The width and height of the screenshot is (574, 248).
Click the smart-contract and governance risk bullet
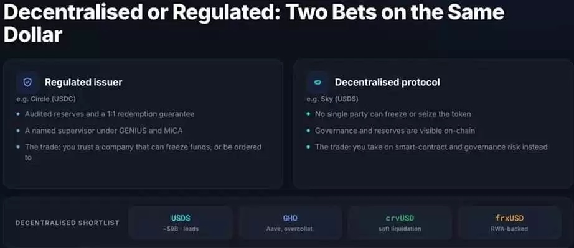click(x=427, y=147)
